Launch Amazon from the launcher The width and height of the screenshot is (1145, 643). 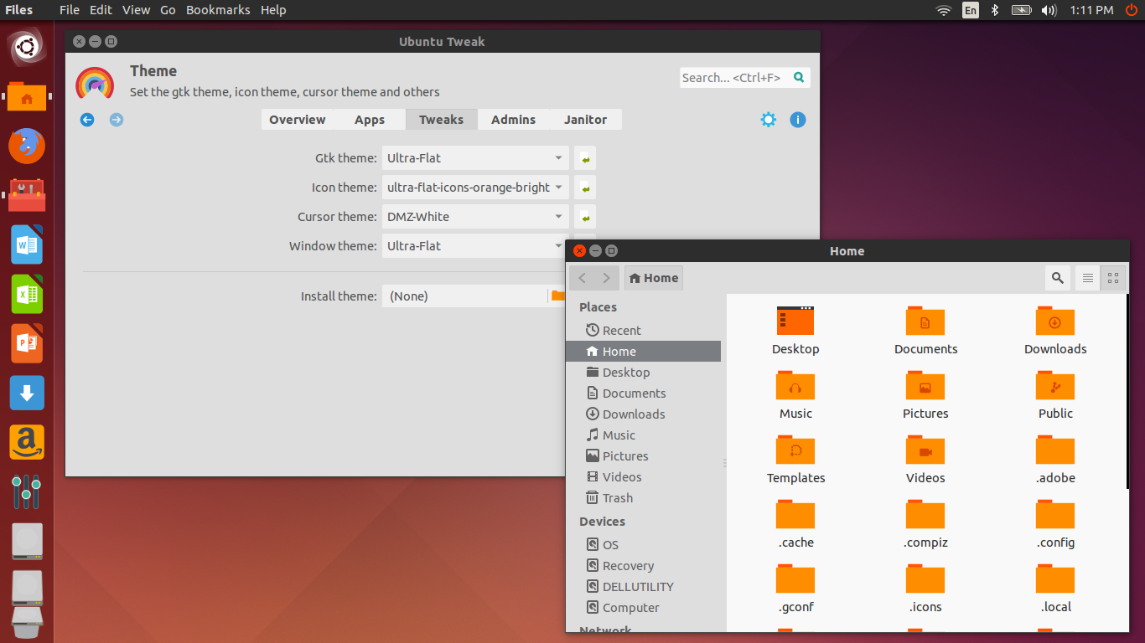[27, 443]
